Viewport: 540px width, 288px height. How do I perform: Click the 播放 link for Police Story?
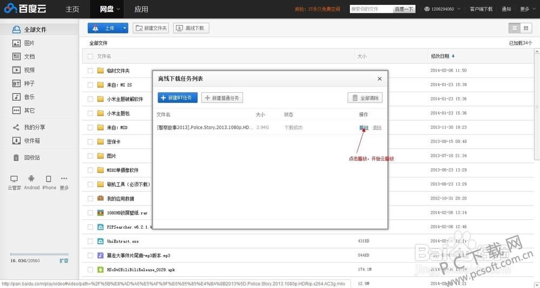pos(363,128)
